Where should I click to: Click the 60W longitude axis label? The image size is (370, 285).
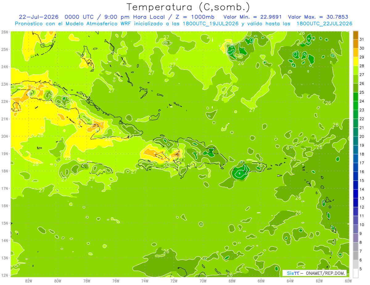pos(348,281)
